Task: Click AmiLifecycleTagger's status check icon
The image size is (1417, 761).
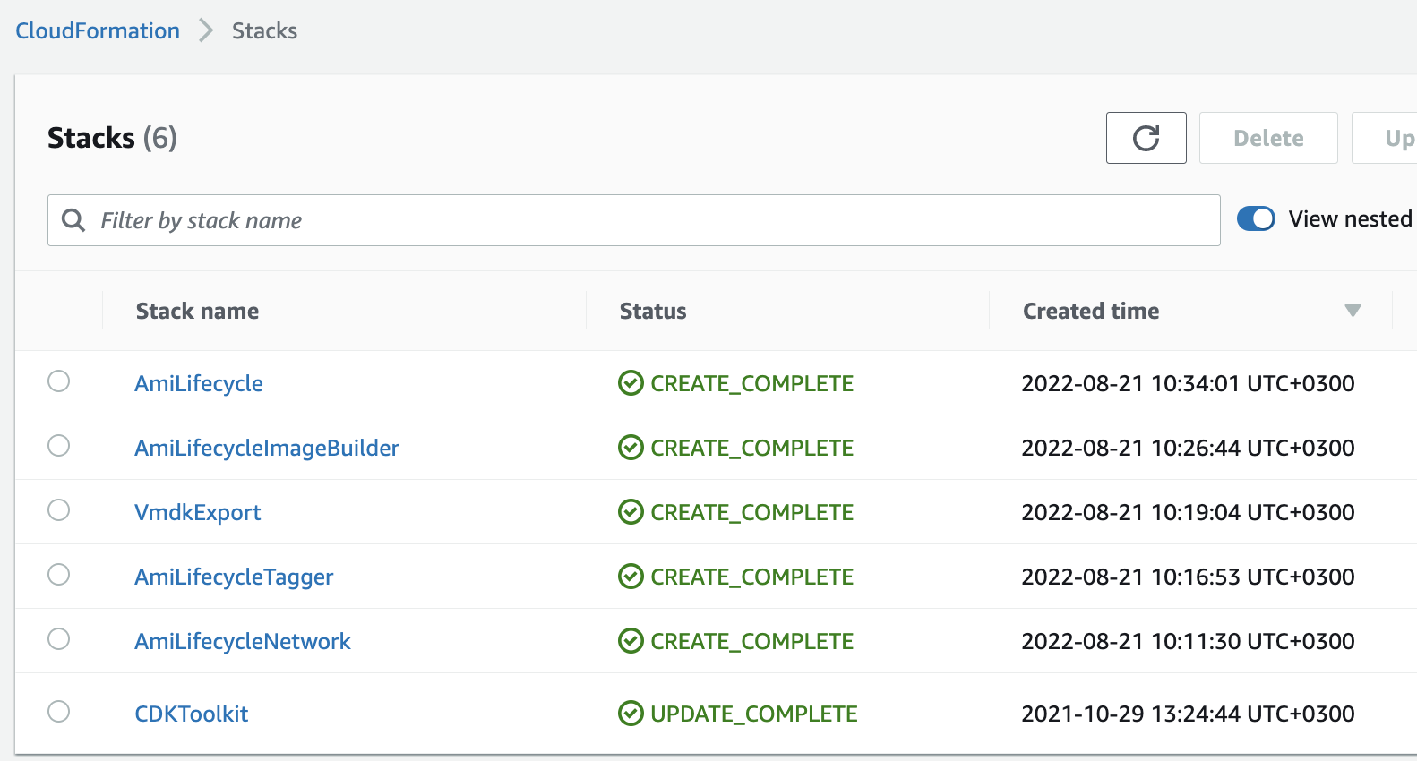Action: pyautogui.click(x=631, y=577)
